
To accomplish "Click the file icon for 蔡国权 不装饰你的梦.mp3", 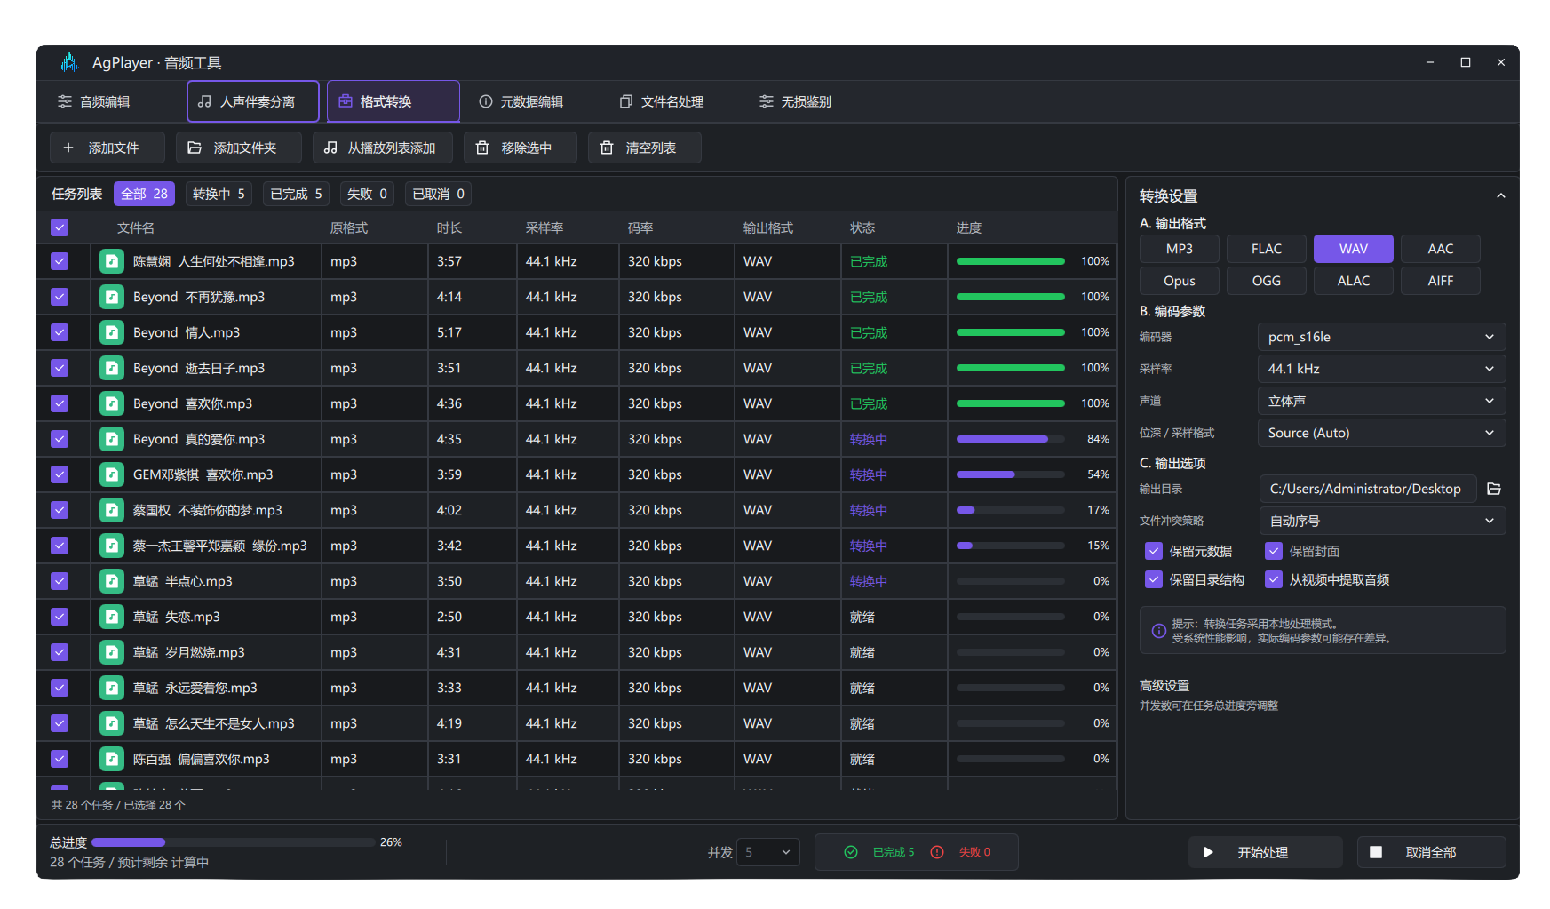I will pyautogui.click(x=112, y=510).
